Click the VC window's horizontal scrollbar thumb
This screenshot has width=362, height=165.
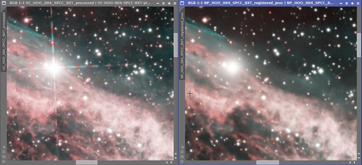coord(87,162)
